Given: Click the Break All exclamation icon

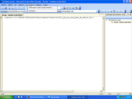Looking at the screenshot, I should click(x=105, y=11).
